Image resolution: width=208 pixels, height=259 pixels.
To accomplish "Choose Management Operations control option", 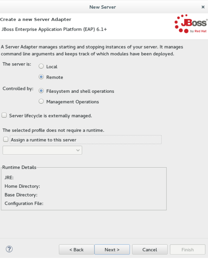I will tap(41, 102).
